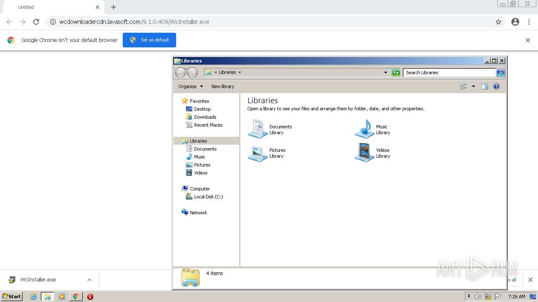Open the Chrome three-dot menu

point(529,22)
